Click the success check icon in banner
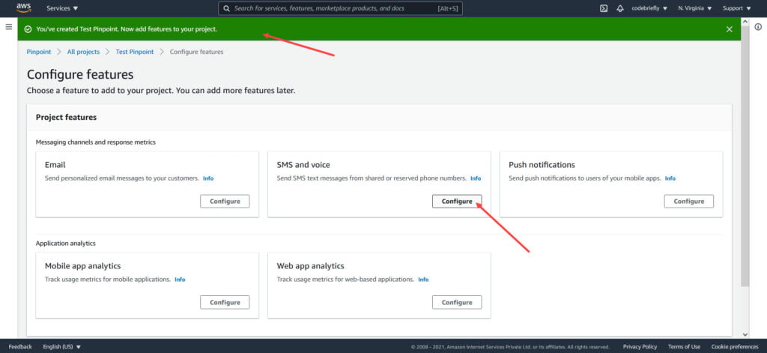This screenshot has height=353, width=767. pyautogui.click(x=28, y=29)
